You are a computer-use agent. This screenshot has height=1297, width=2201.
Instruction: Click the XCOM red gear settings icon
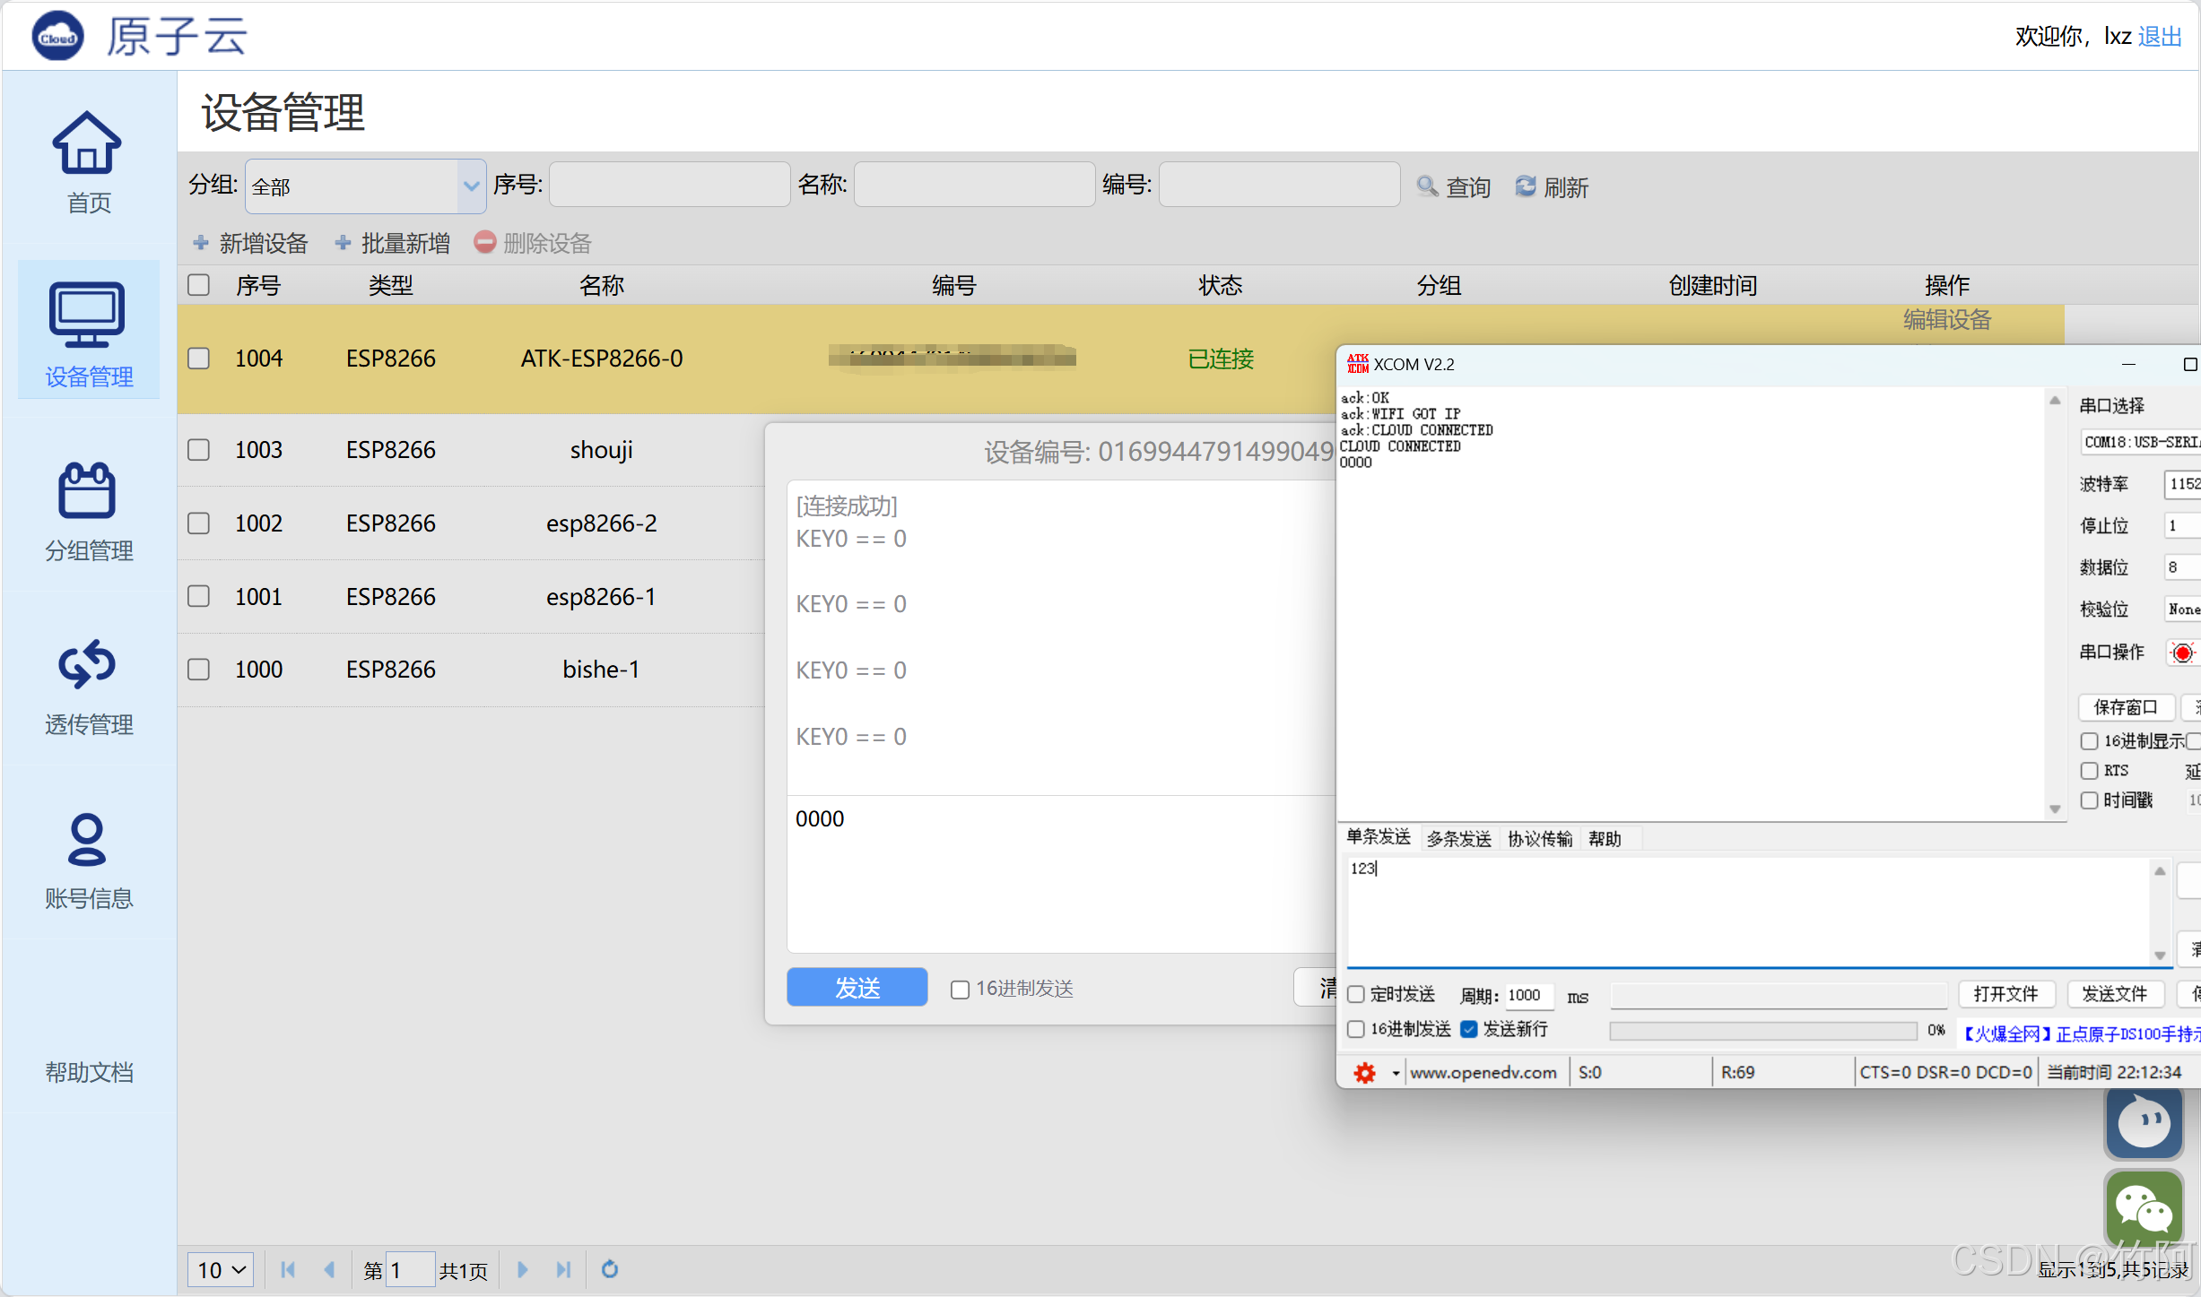pos(1364,1073)
